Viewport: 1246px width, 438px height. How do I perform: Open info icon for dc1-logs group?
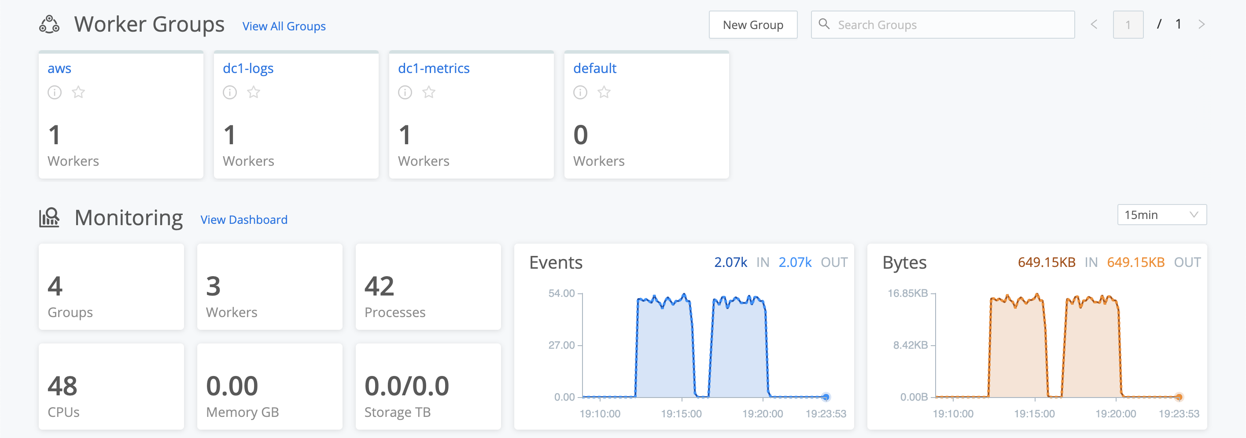pyautogui.click(x=230, y=92)
